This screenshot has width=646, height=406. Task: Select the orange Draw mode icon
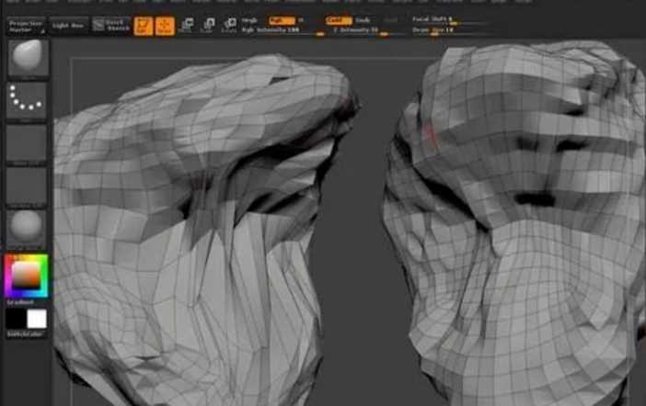tap(165, 26)
